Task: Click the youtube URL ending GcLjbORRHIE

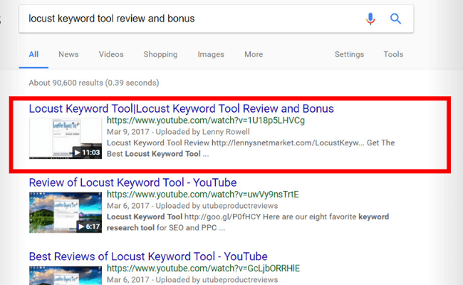Action: [203, 268]
